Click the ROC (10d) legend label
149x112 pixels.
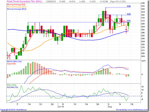pos(12,85)
